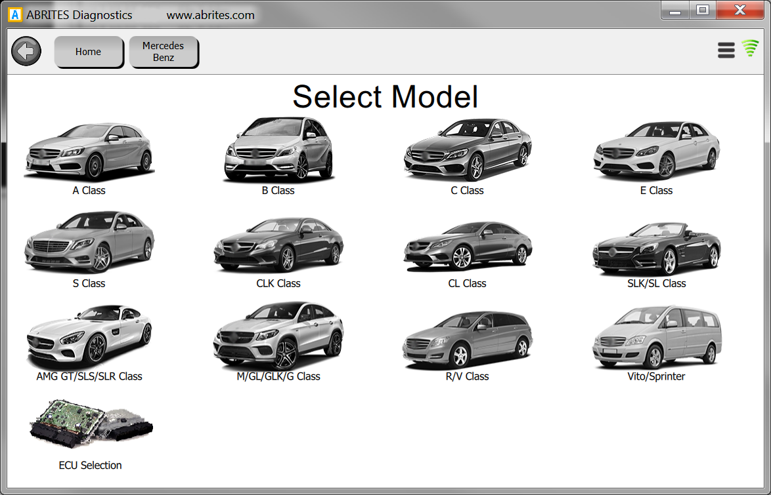Open the hamburger menu icon
The height and width of the screenshot is (495, 771).
pos(726,50)
